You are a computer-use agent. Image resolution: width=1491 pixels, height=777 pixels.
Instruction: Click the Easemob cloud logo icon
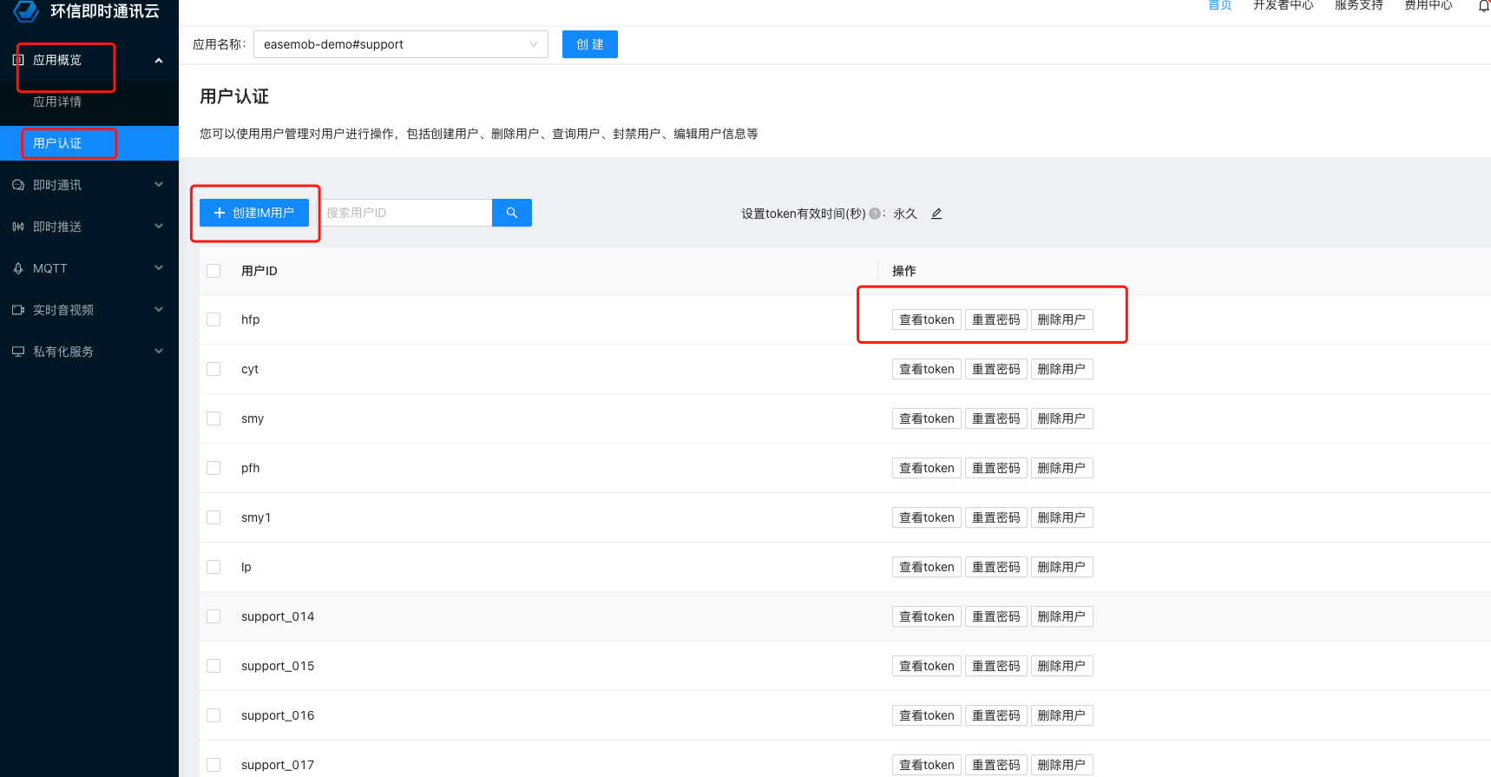tap(26, 10)
